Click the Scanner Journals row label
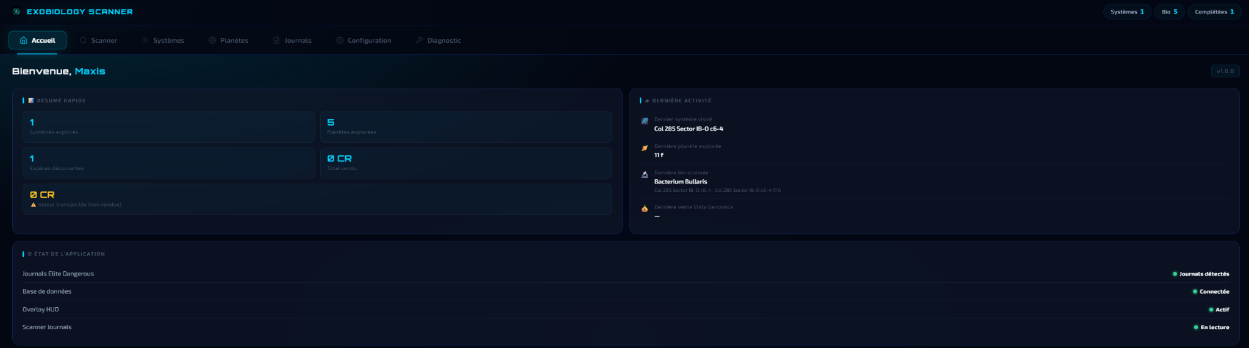Screen dimensions: 1249x348 [x=47, y=327]
